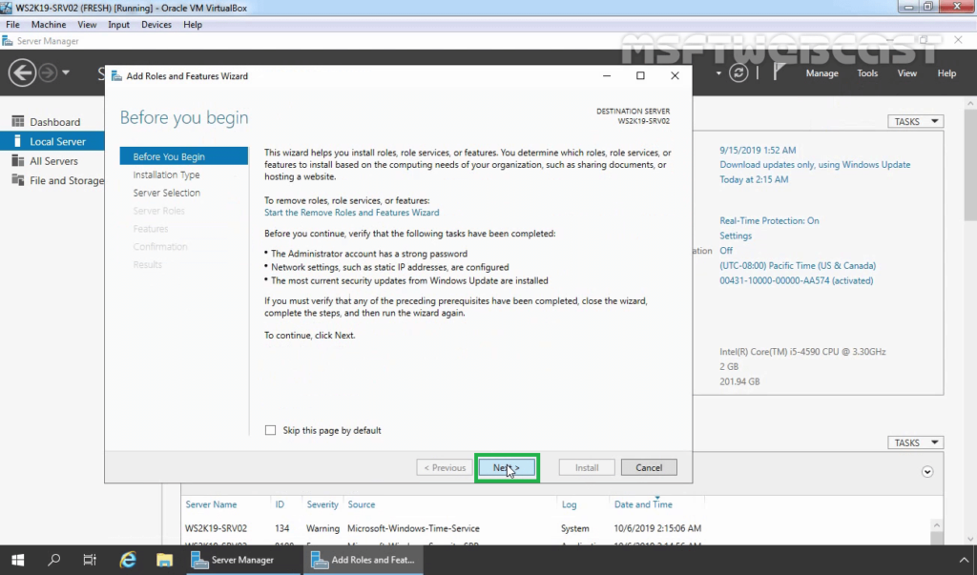Select All Servers in sidebar
Viewport: 977px width, 575px height.
point(52,161)
